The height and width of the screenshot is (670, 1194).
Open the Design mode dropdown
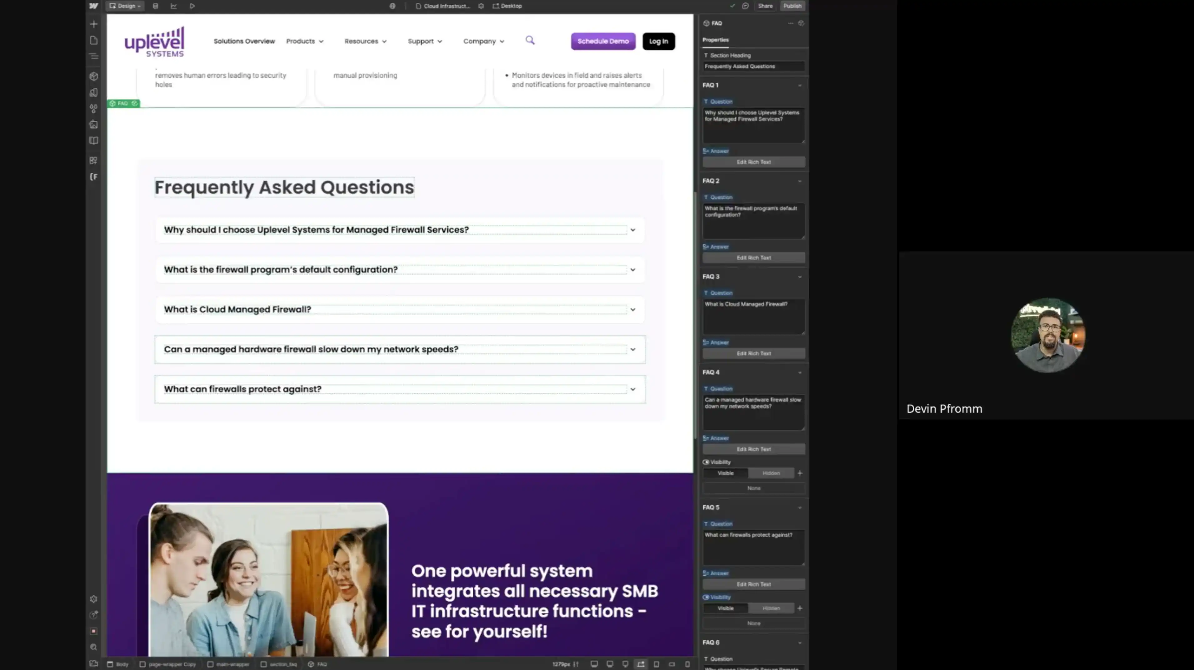(x=125, y=6)
